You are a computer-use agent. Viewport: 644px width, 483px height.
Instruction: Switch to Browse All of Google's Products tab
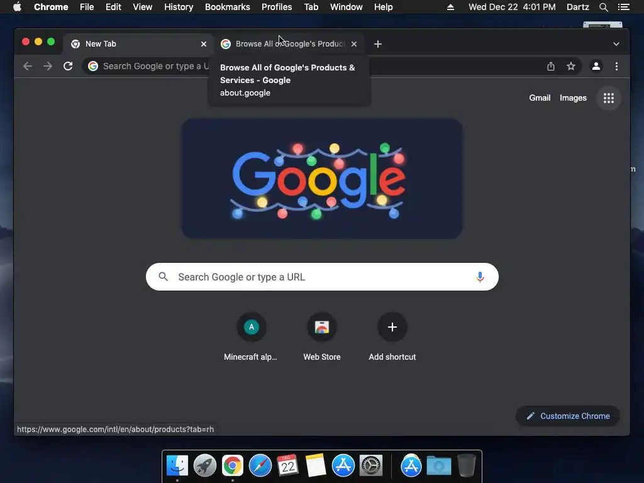pyautogui.click(x=289, y=44)
